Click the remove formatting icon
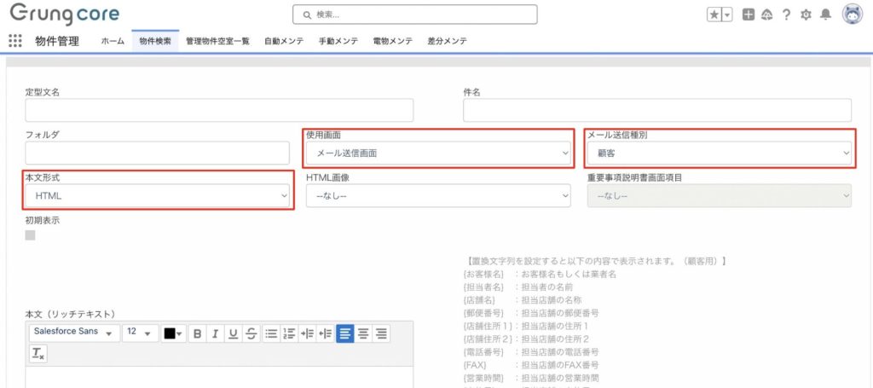 point(38,353)
